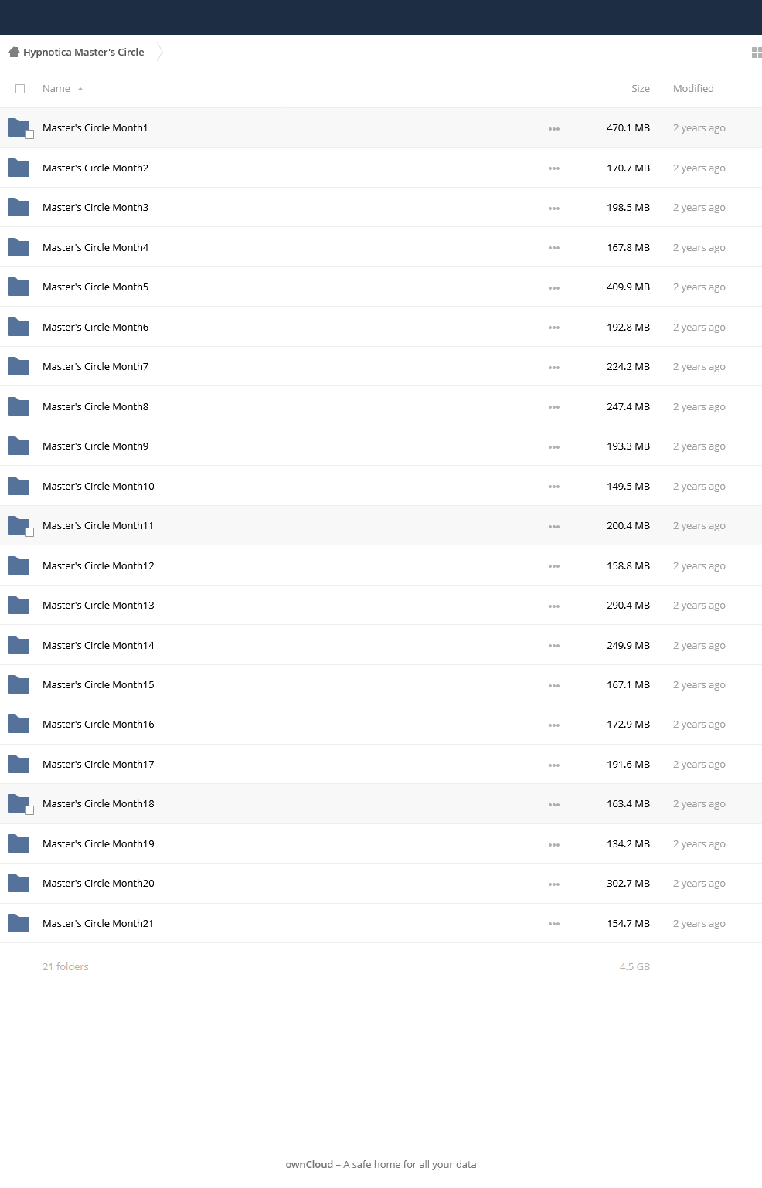The image size is (762, 1188).
Task: Tick checkbox on Master's Circle Month1 folder
Action: [29, 134]
